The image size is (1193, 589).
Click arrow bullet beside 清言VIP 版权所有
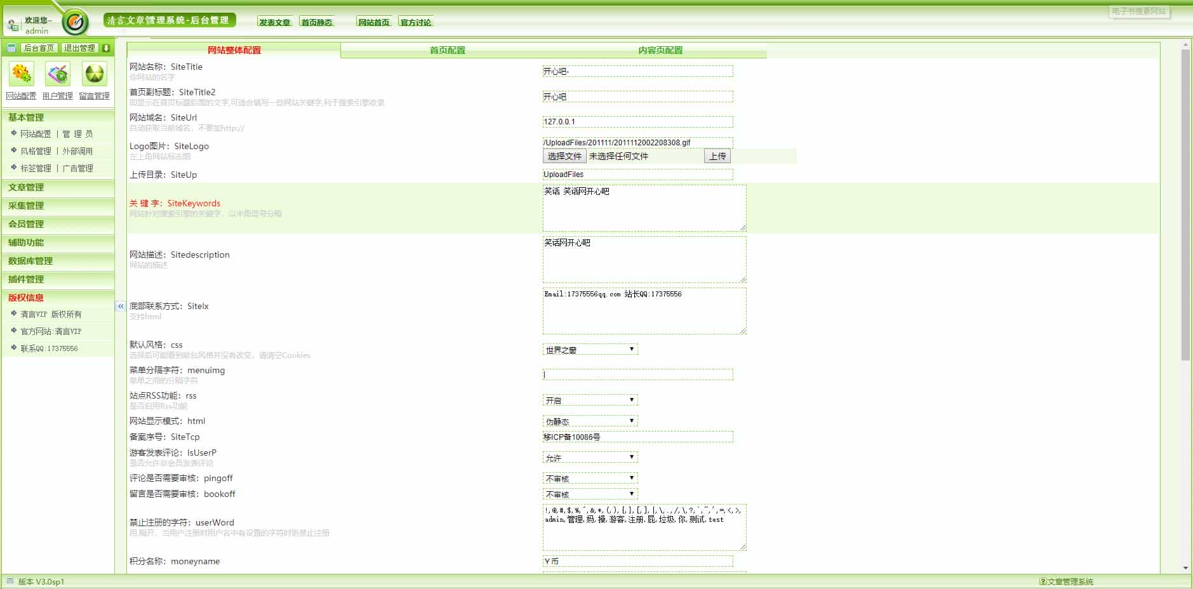pyautogui.click(x=14, y=314)
